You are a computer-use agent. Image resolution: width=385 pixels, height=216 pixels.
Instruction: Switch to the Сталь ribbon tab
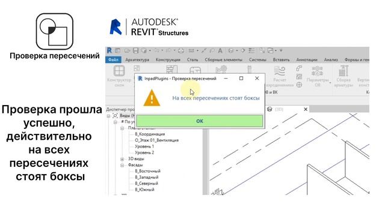(x=192, y=59)
